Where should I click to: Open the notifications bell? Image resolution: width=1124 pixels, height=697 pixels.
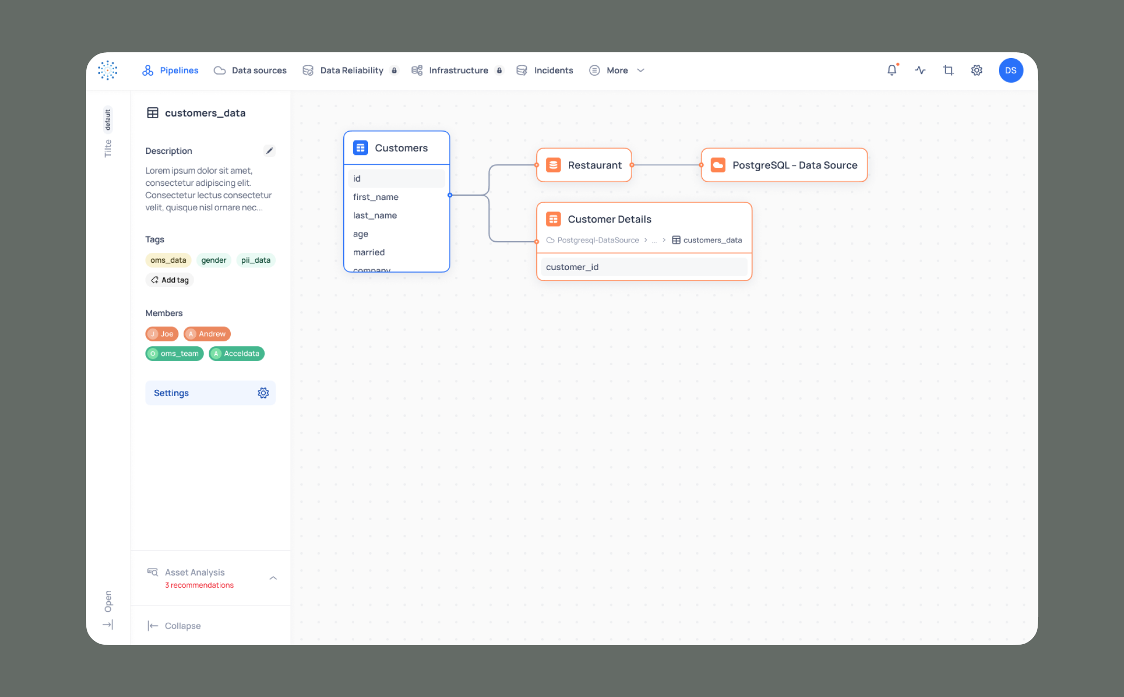[x=892, y=70]
